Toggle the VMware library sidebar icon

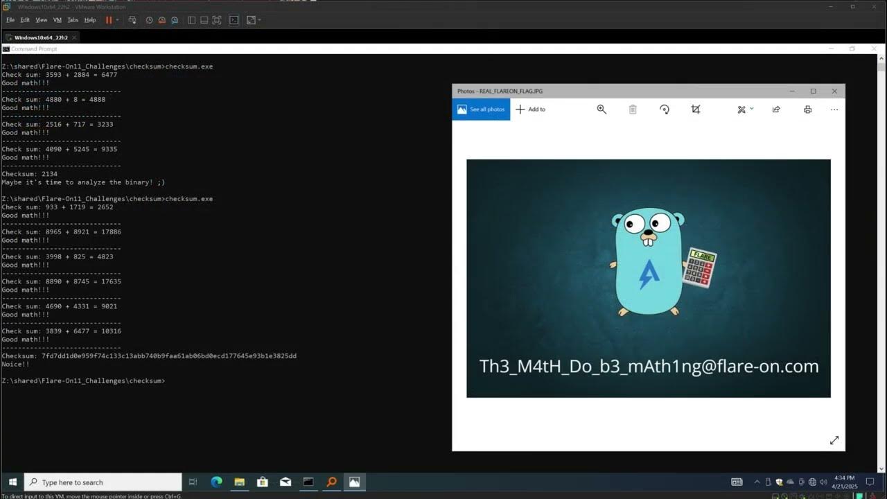tap(192, 20)
